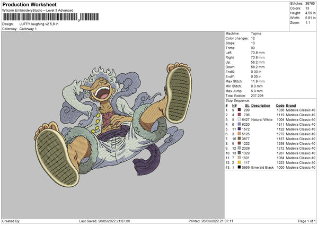Click the 'Natural White' description text
Screen dimensions: 318x225
tap(262, 119)
